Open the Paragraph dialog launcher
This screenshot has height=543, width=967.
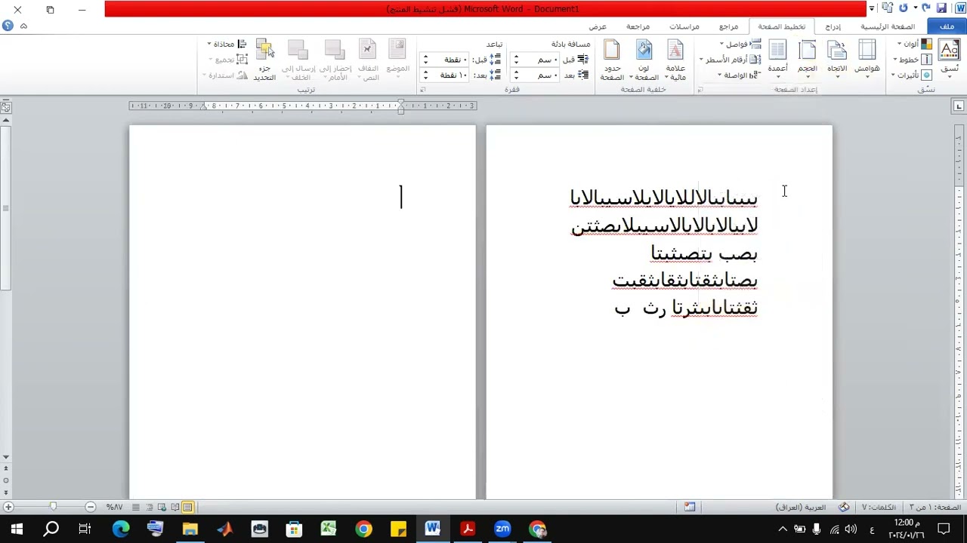pos(423,90)
